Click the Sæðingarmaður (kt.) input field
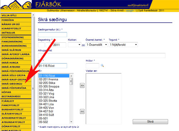Screen dimensions: 179x131 [x=53, y=35]
